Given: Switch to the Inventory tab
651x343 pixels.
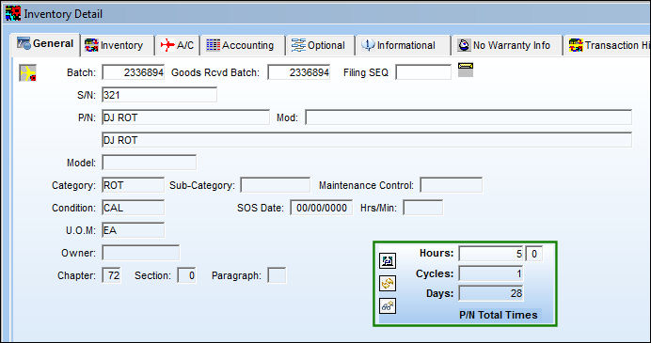Looking at the screenshot, I should click(x=117, y=45).
